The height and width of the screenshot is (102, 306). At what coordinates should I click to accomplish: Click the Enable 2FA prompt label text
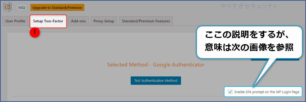coord(267,92)
